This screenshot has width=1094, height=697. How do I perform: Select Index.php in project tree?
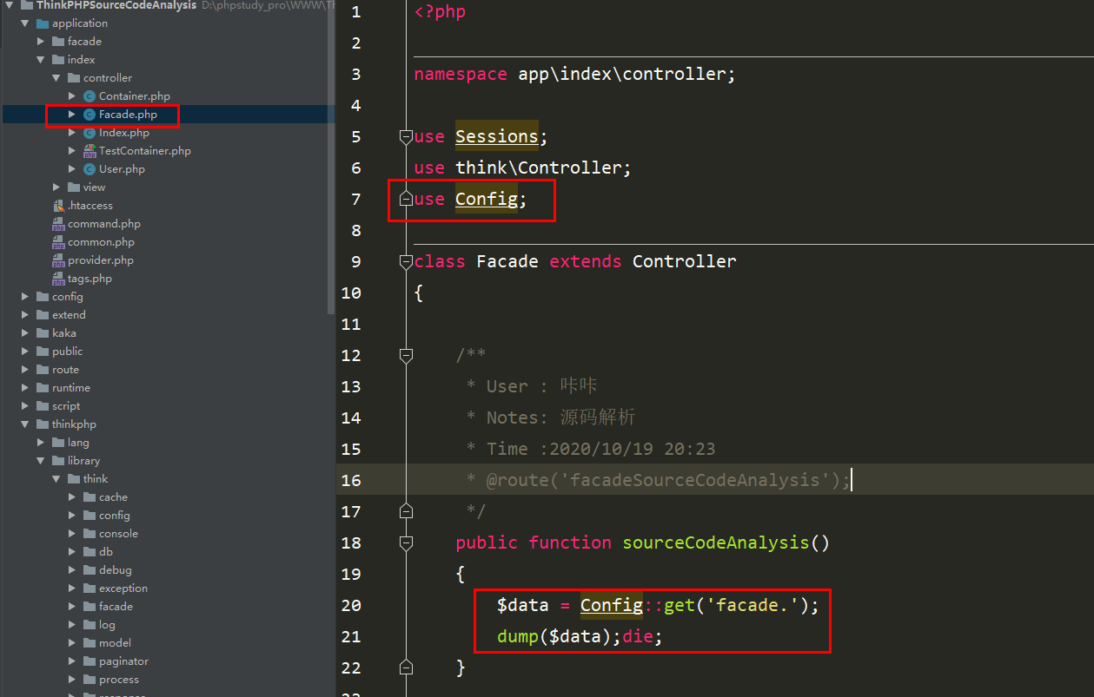coord(124,133)
